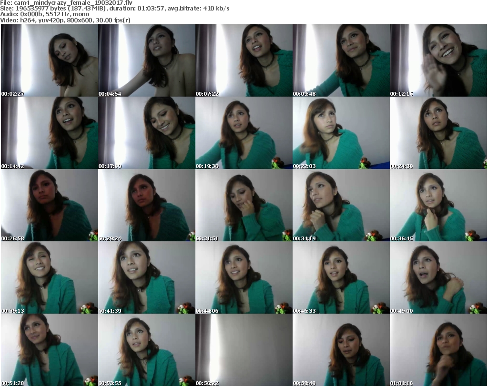Open the empty-room frame at 00:56:22
The height and width of the screenshot is (386, 488).
pos(244,350)
